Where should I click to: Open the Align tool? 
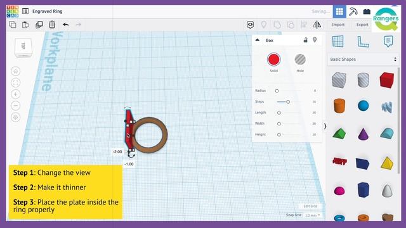tap(304, 25)
